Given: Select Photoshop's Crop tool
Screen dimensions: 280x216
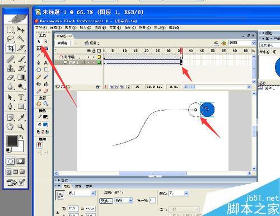Looking at the screenshot, I should pos(10,48).
